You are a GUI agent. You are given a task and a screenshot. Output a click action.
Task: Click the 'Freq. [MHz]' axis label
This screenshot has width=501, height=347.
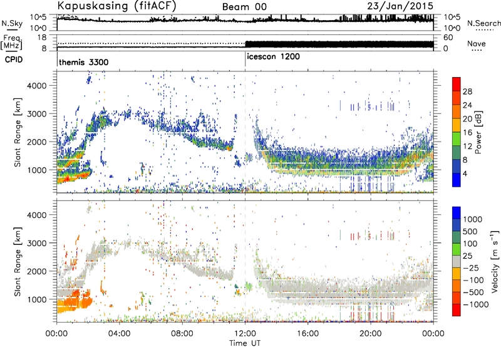point(11,43)
